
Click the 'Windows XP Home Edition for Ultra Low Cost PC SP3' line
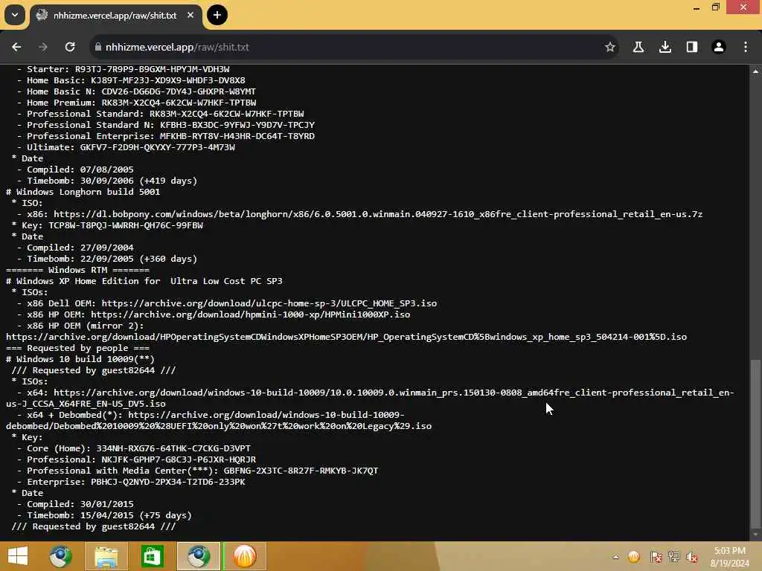pyautogui.click(x=144, y=281)
